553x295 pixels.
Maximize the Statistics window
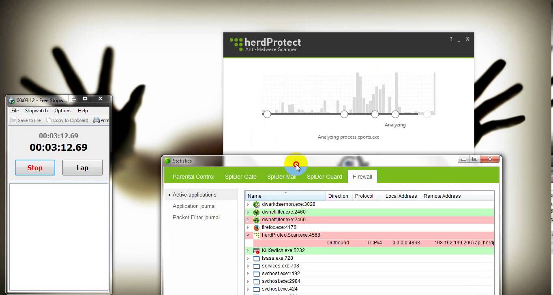475,159
